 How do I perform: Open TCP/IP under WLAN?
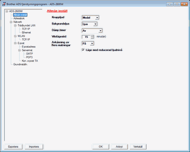26,40
